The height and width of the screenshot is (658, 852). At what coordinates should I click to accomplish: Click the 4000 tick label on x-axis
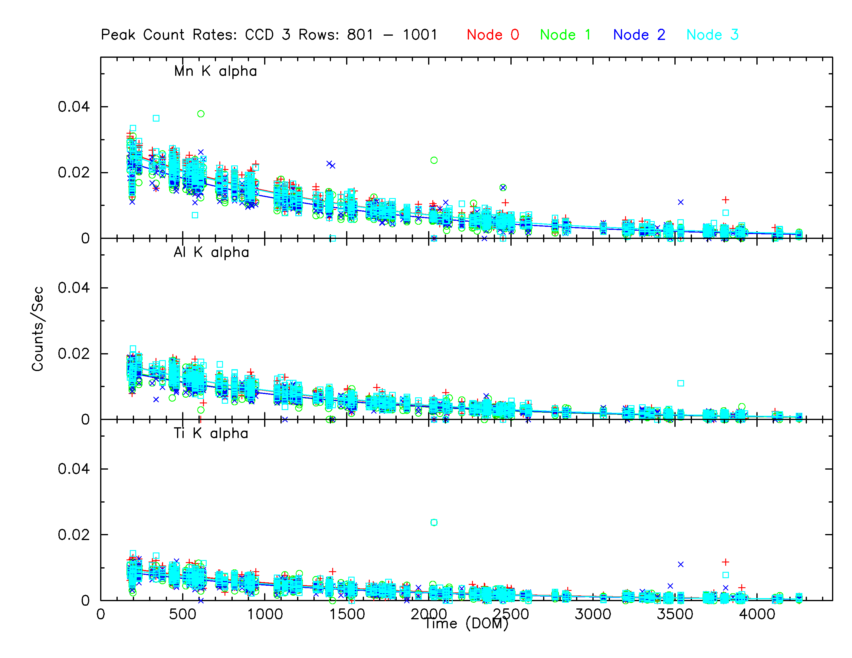coord(757,614)
